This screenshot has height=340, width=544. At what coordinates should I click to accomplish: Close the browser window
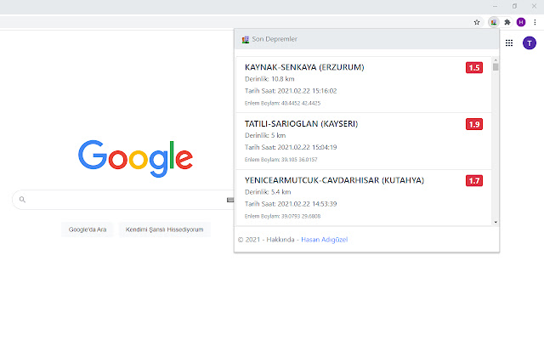click(534, 6)
